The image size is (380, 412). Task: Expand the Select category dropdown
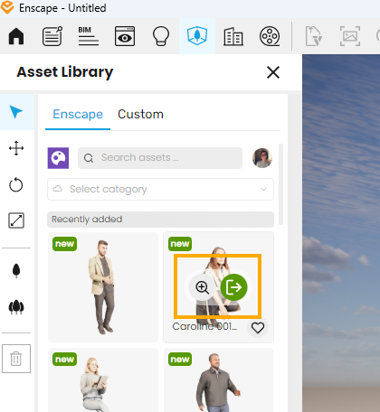(x=160, y=189)
